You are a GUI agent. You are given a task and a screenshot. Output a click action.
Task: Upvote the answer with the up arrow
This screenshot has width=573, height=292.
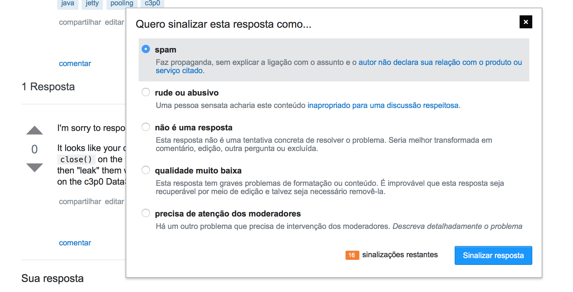pyautogui.click(x=35, y=130)
